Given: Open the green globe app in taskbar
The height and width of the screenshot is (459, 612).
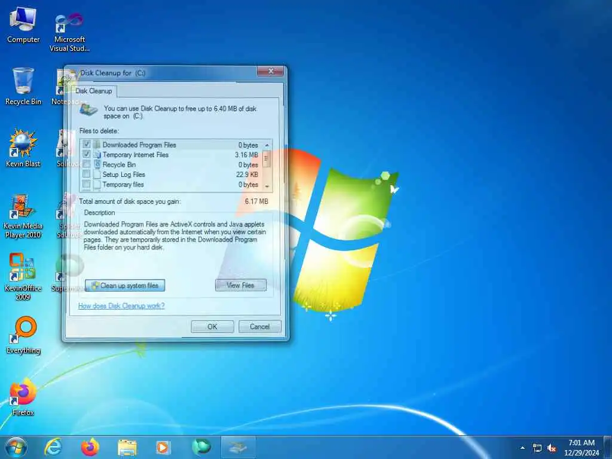Looking at the screenshot, I should (x=201, y=447).
